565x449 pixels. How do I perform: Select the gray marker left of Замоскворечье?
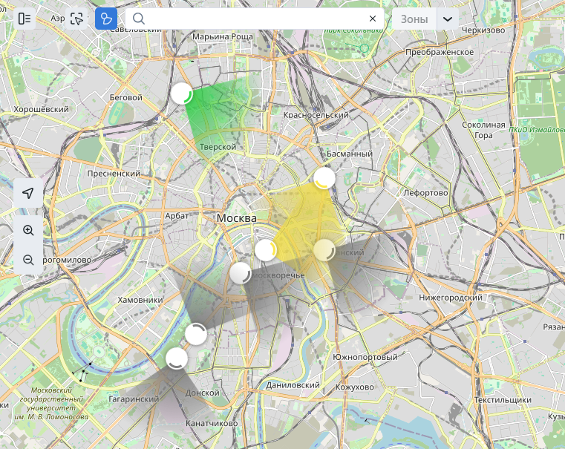pos(241,273)
